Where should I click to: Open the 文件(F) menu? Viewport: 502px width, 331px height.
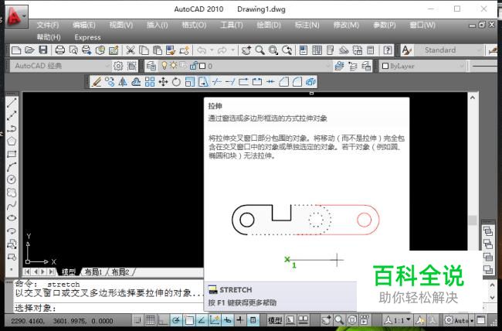[x=47, y=25]
